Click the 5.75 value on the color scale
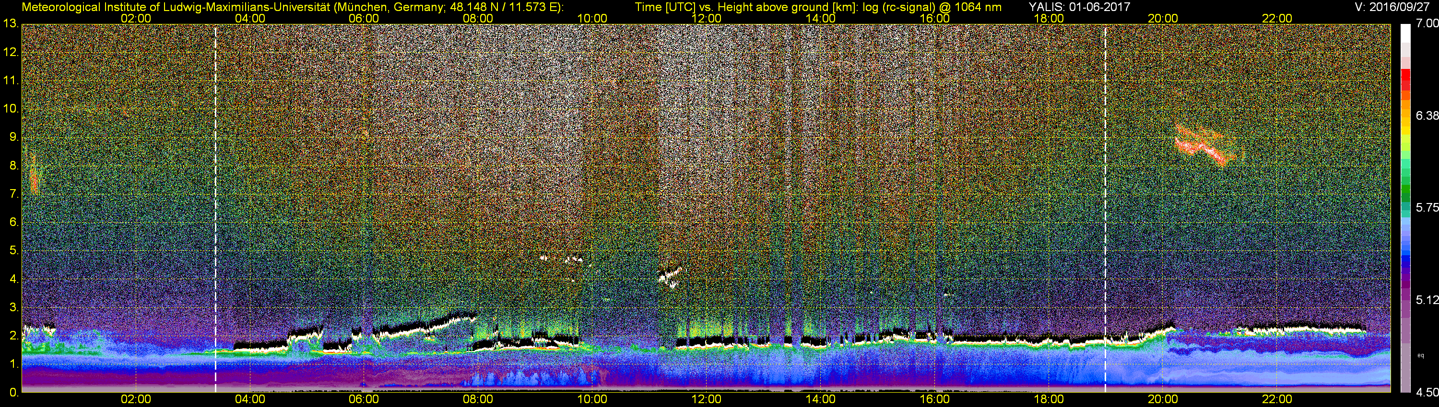 pyautogui.click(x=1427, y=207)
